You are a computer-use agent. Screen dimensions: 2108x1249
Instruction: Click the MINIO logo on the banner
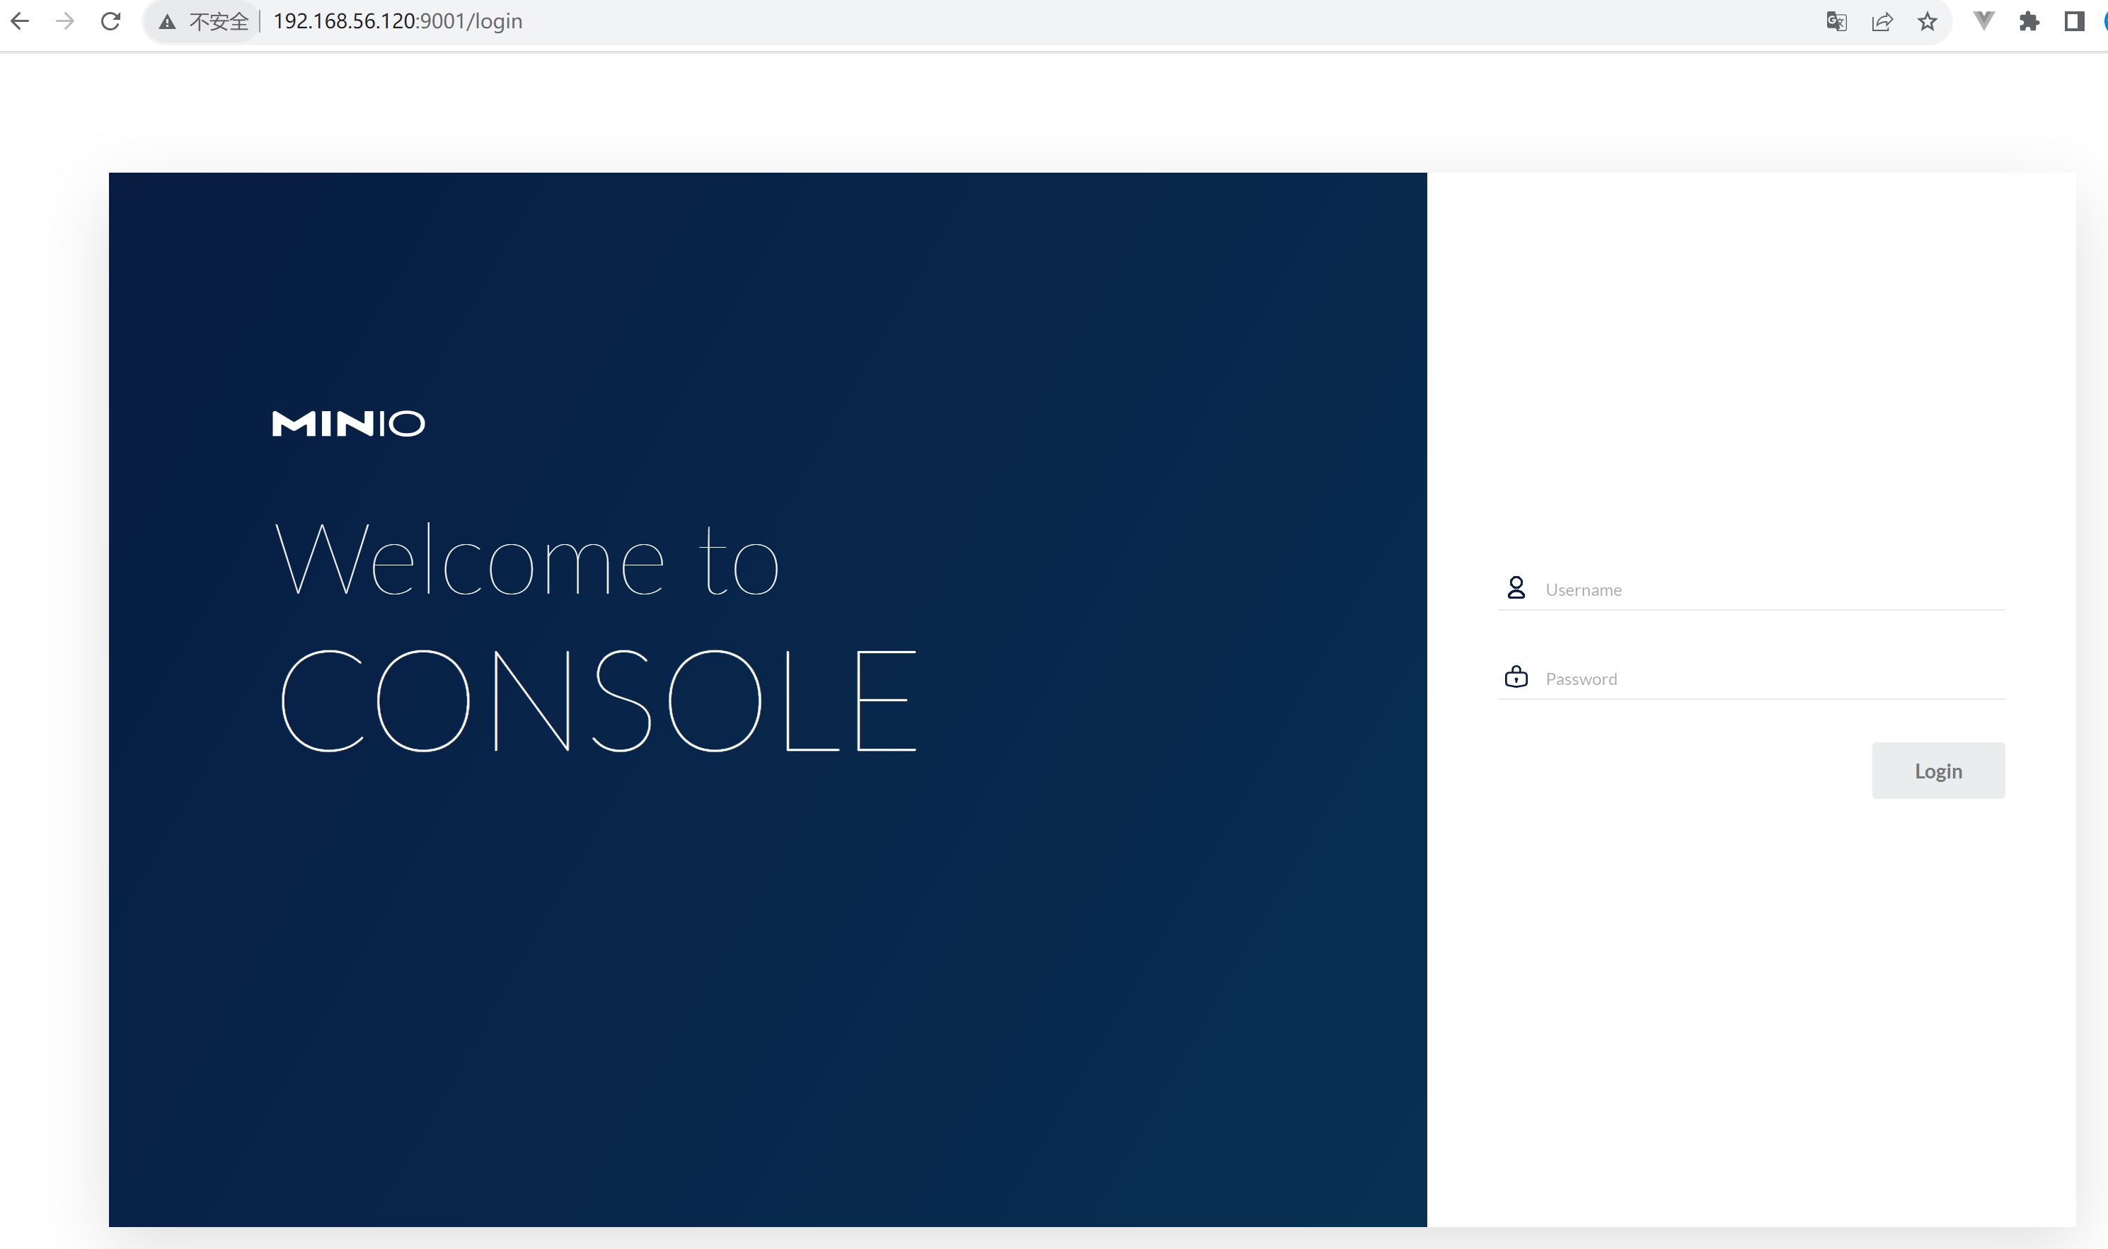pos(348,423)
